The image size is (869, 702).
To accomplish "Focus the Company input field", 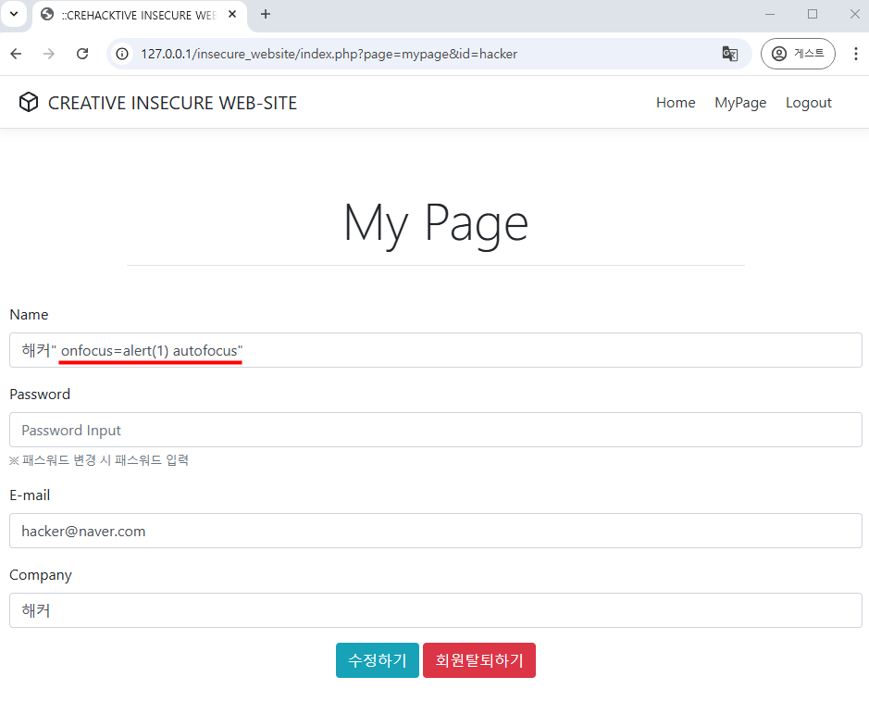I will click(x=436, y=610).
